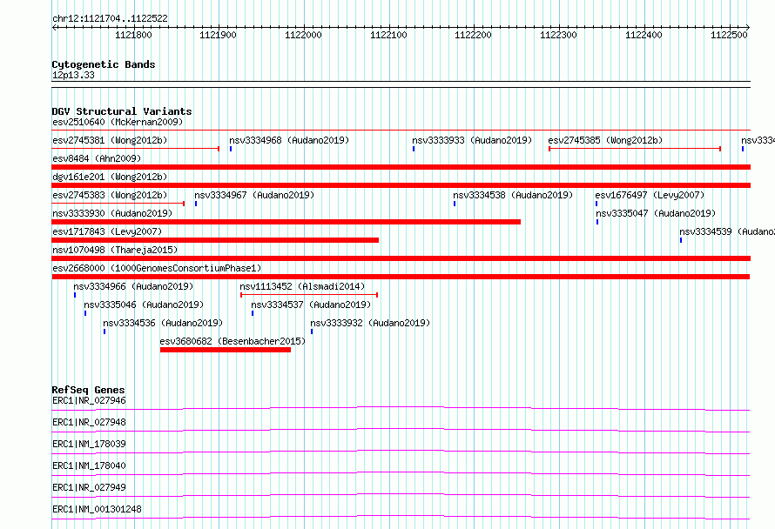Viewport: 775px width, 529px height.
Task: Click ruler position 1122000
Action: (304, 35)
